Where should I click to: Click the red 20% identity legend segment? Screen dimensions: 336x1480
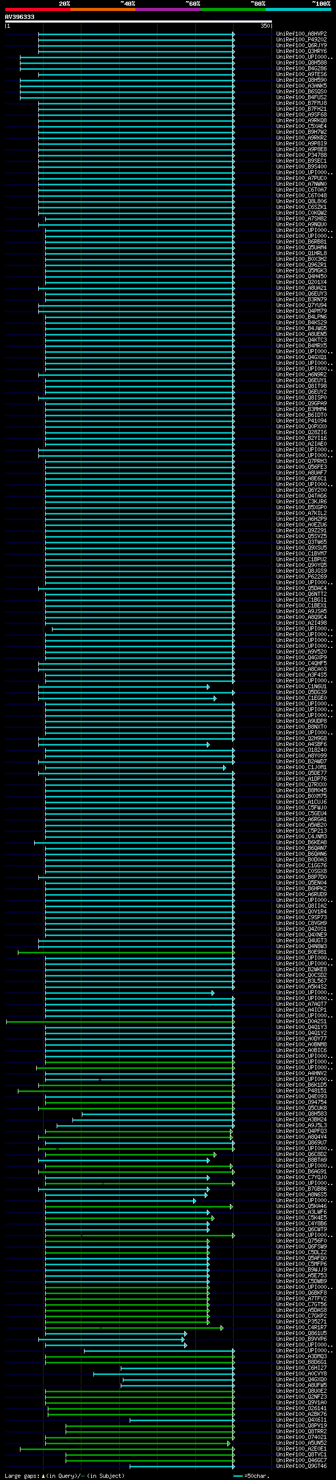click(x=37, y=9)
